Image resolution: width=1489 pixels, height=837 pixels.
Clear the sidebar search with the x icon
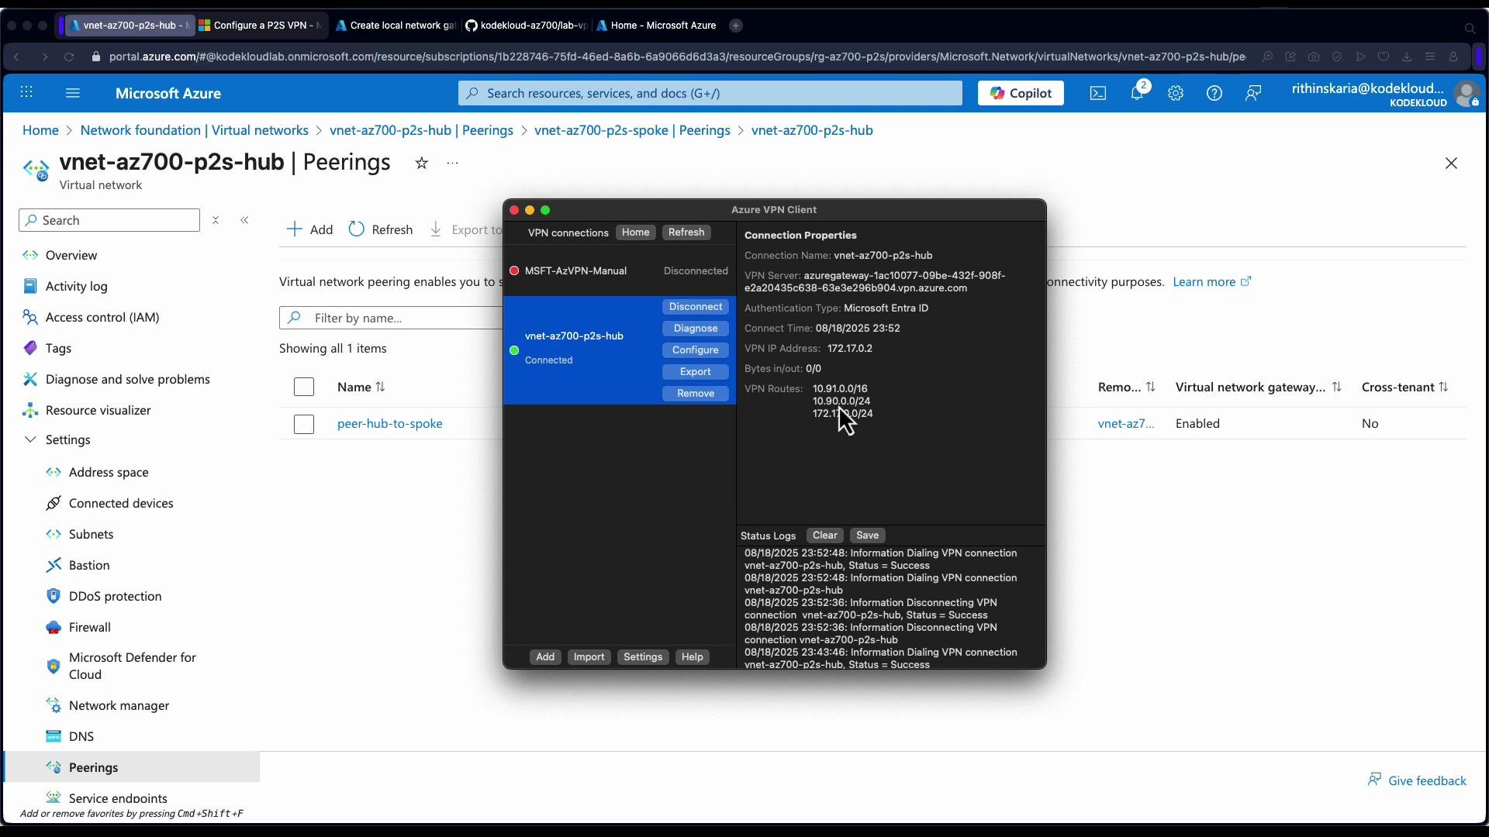click(x=216, y=220)
